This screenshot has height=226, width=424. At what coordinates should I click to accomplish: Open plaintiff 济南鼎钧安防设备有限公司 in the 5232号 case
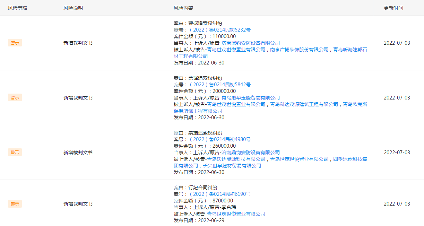(x=251, y=43)
